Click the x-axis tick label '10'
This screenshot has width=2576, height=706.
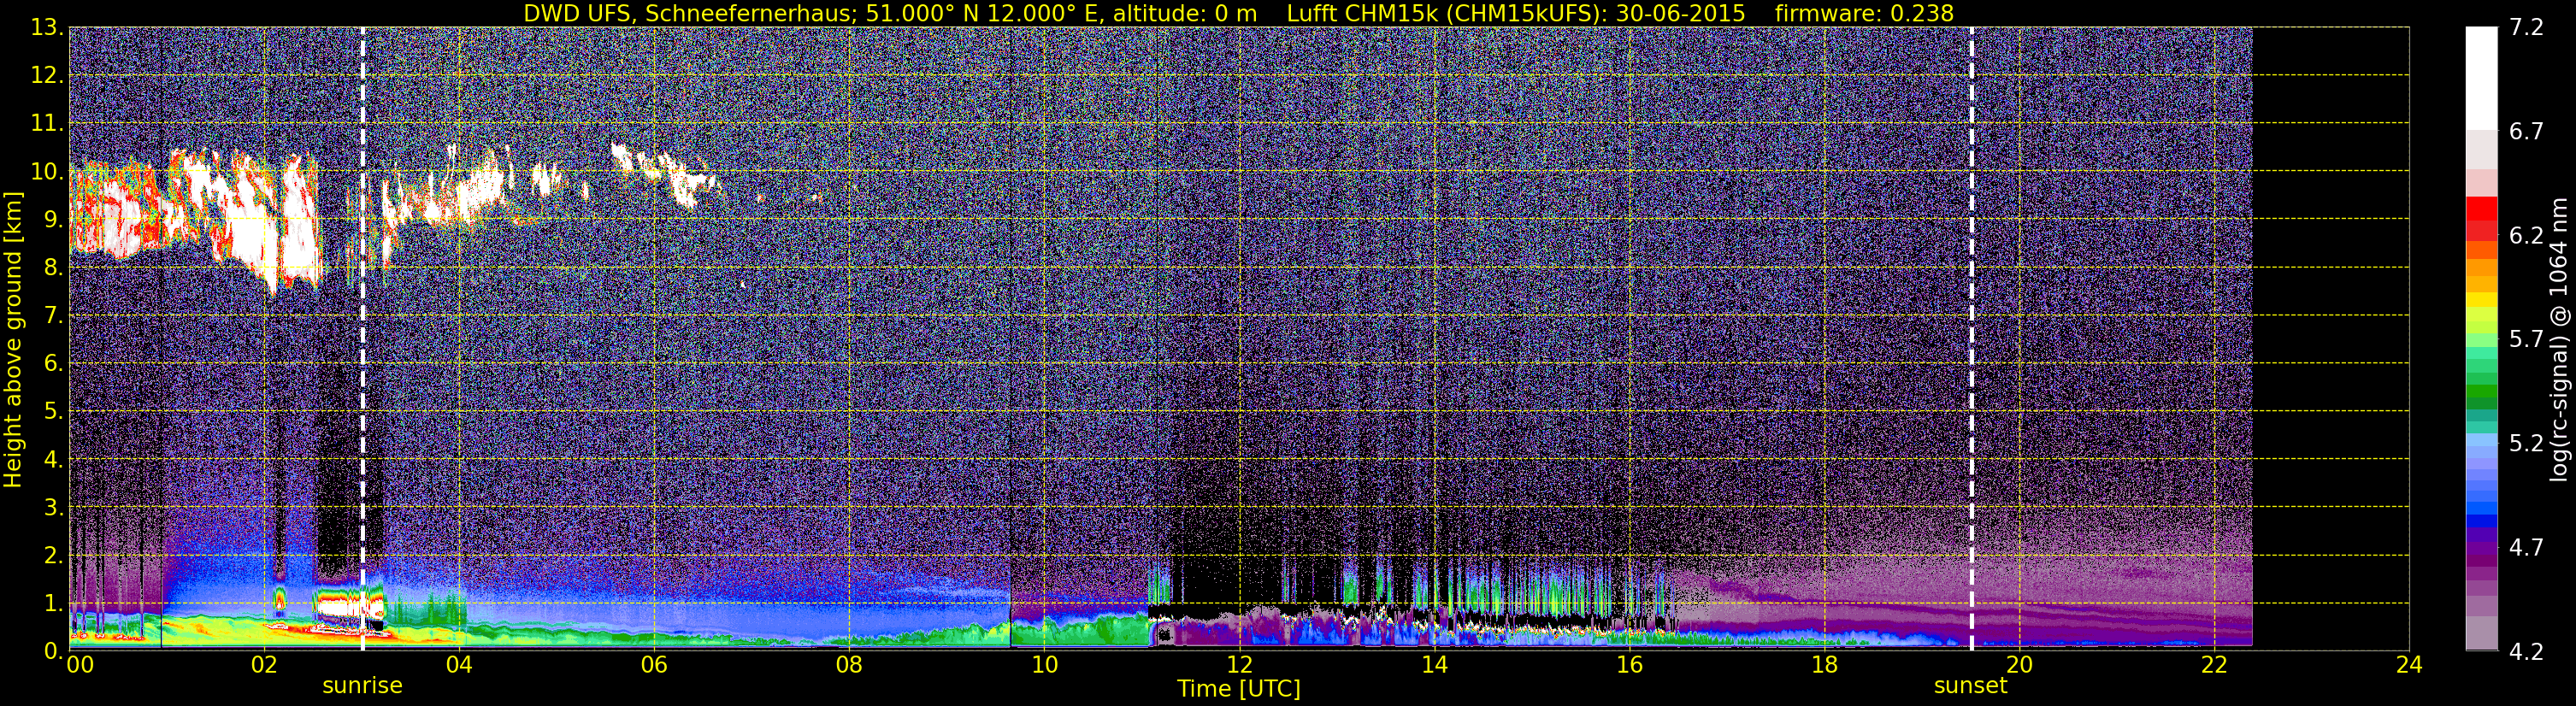coord(1044,665)
